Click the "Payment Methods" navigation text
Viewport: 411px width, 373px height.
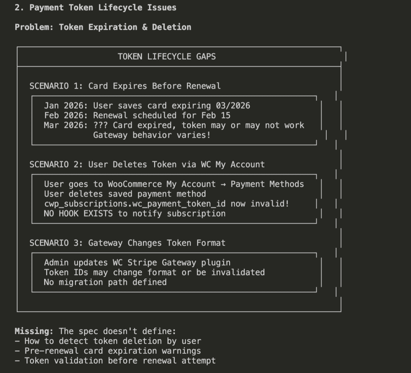tap(267, 184)
